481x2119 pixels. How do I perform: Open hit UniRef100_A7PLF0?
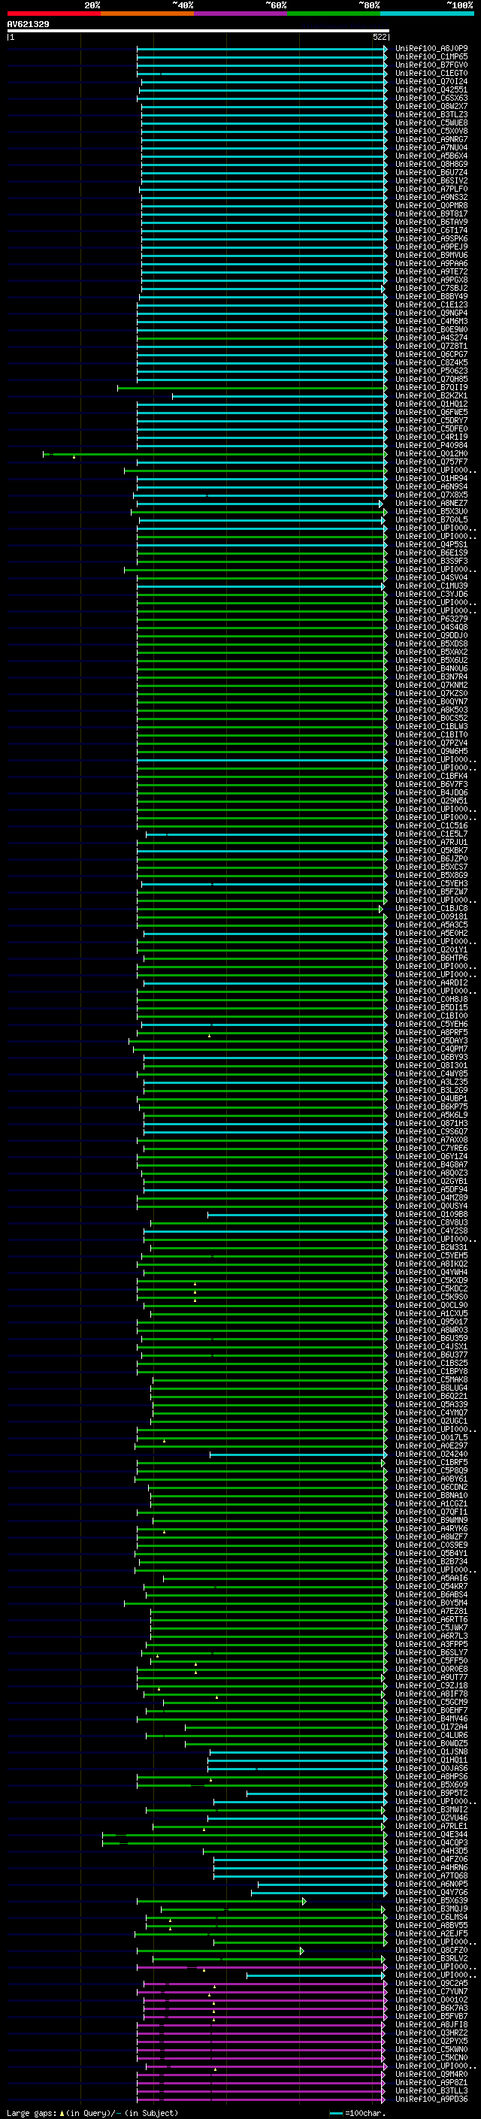point(431,189)
